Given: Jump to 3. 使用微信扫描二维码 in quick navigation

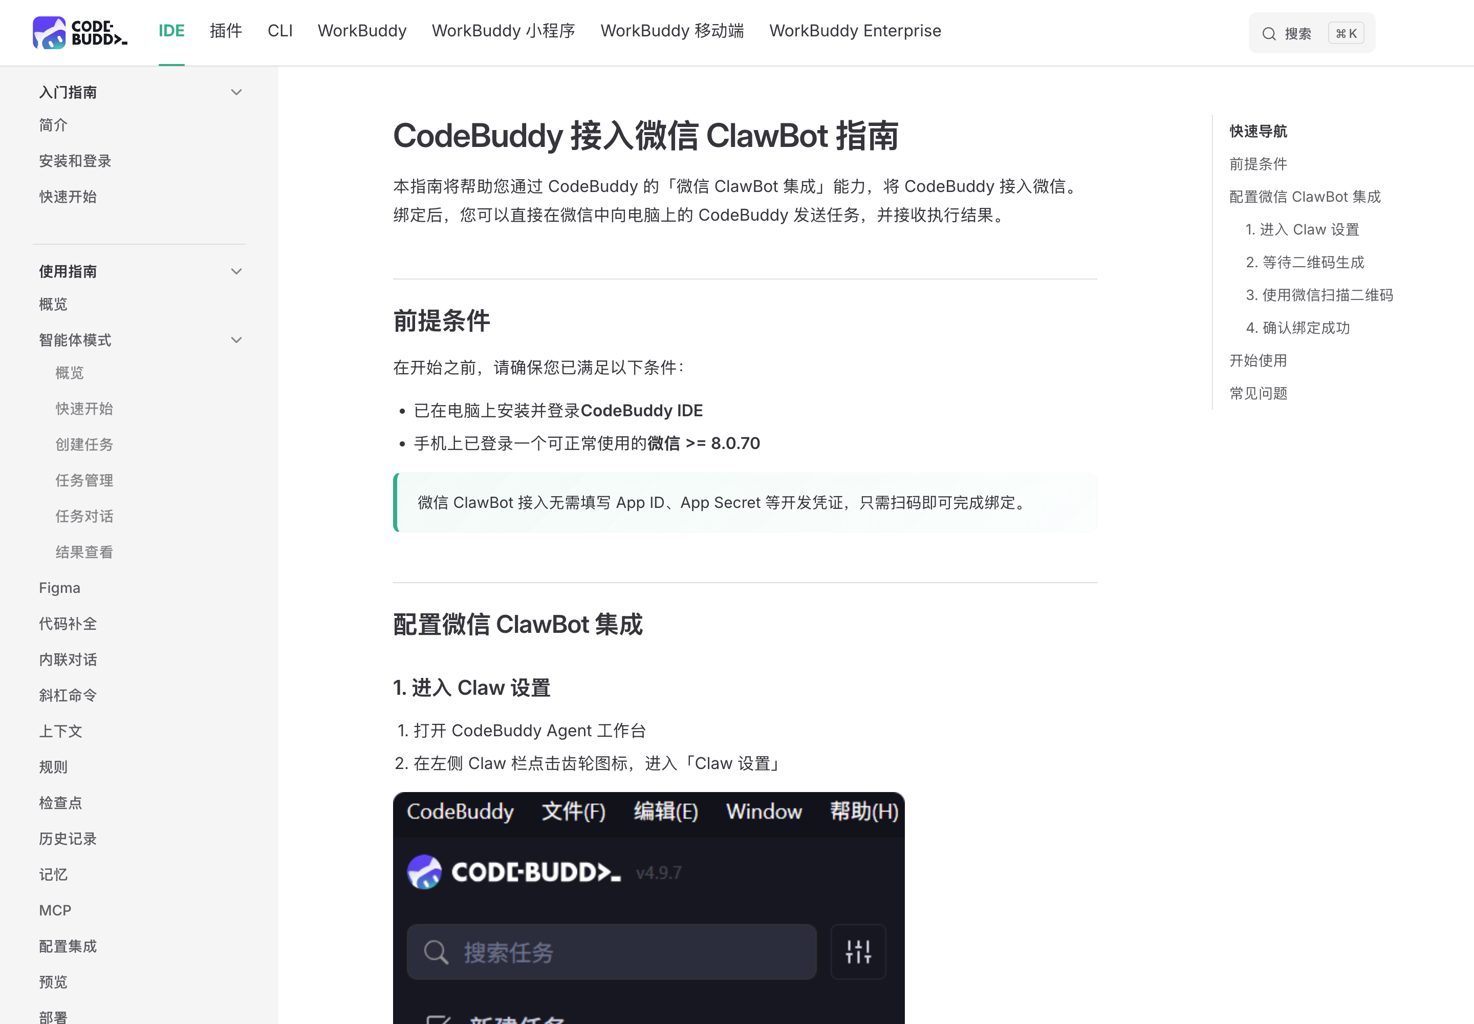Looking at the screenshot, I should point(1319,295).
